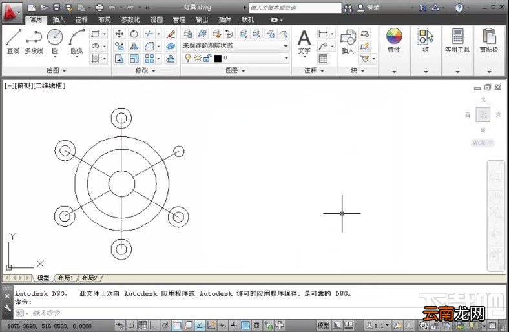Select the 圆弧 (Arc) tool
This screenshot has width=509, height=332.
(77, 41)
